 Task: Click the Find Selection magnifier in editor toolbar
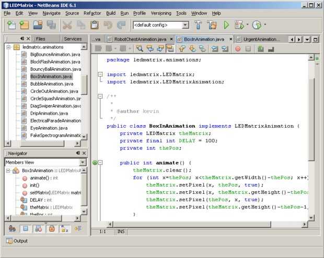pyautogui.click(x=140, y=48)
